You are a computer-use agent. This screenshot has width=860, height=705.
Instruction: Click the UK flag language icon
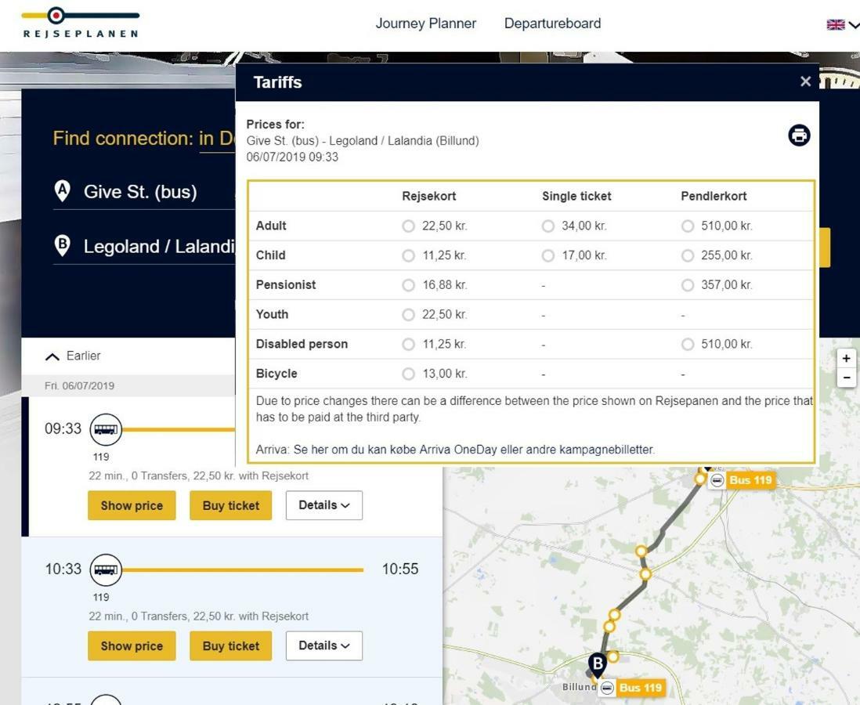[835, 25]
